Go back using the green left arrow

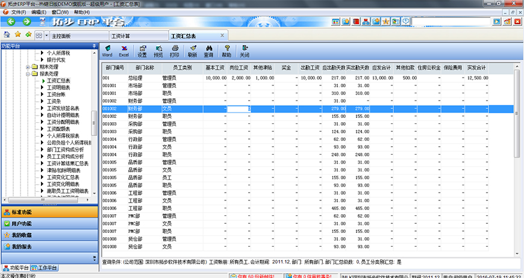[11, 22]
